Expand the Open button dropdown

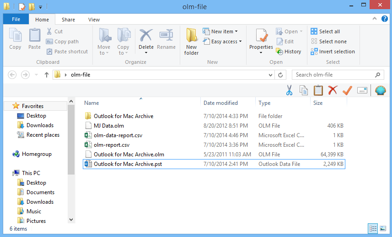(x=301, y=31)
